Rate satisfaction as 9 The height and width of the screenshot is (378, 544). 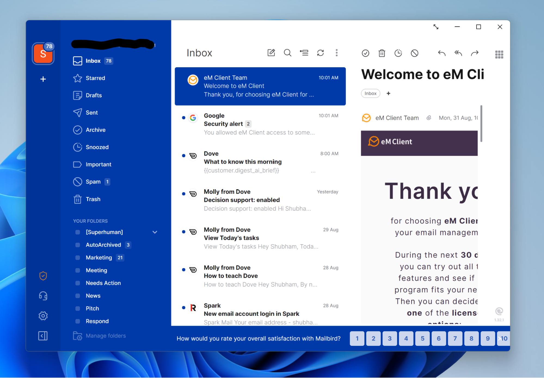click(x=488, y=339)
